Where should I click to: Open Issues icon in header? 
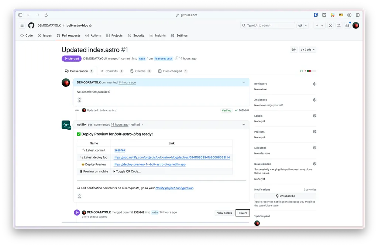coord(330,25)
